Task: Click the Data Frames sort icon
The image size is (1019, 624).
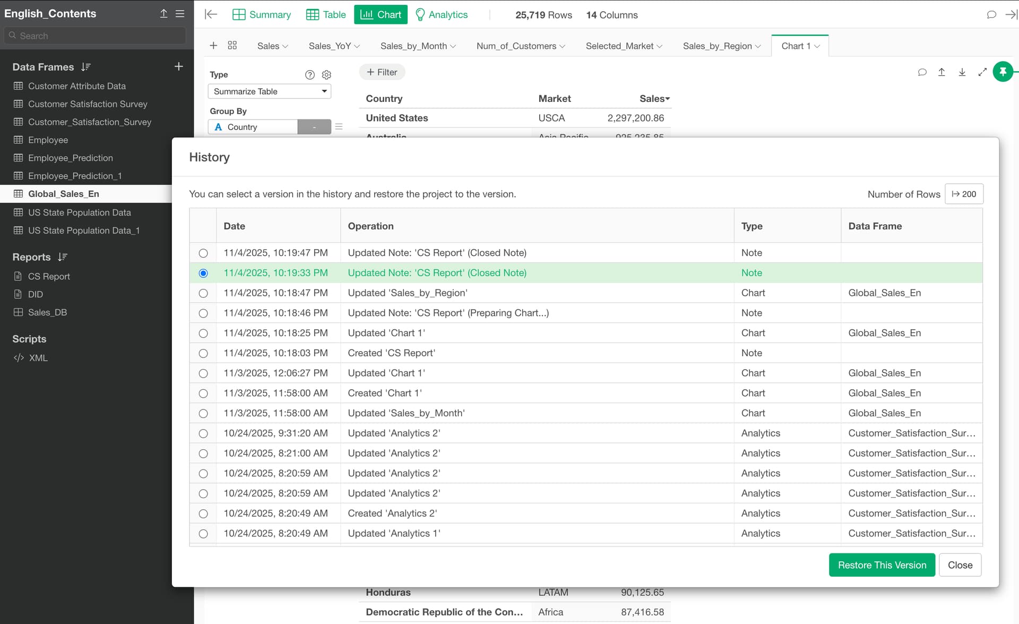Action: [86, 67]
